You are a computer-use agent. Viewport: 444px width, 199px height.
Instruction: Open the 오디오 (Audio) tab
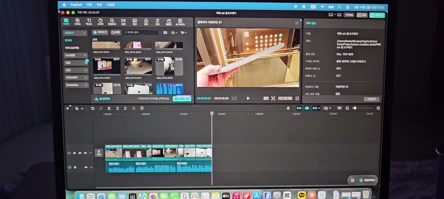(x=77, y=22)
